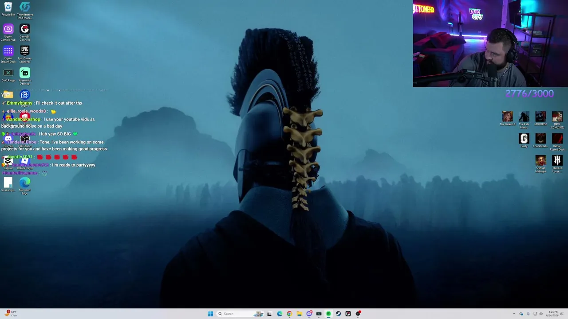Open Google Chrome from the taskbar

point(289,314)
